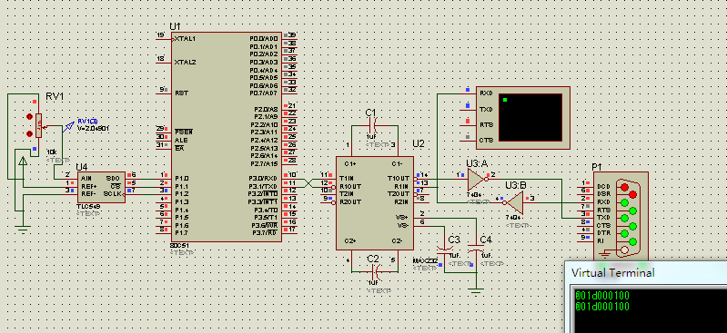
Task: Select the MAX232 chip U2 body
Action: pyautogui.click(x=375, y=203)
